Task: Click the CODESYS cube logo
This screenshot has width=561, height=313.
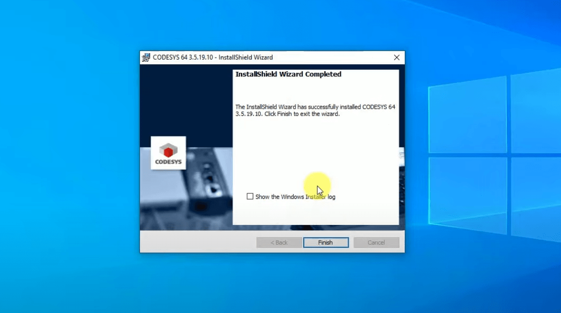Action: [168, 152]
